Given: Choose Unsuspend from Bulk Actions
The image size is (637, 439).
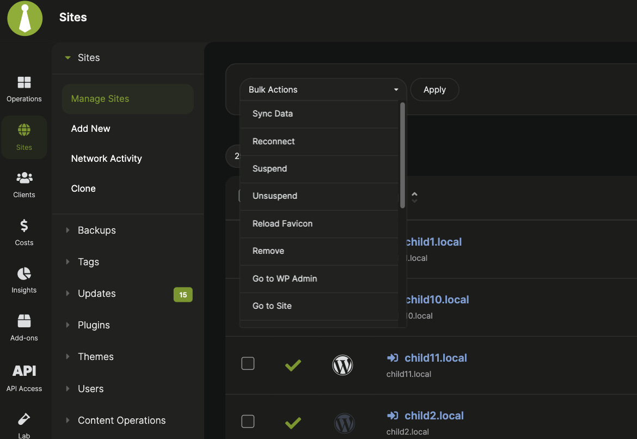Looking at the screenshot, I should click(x=319, y=196).
